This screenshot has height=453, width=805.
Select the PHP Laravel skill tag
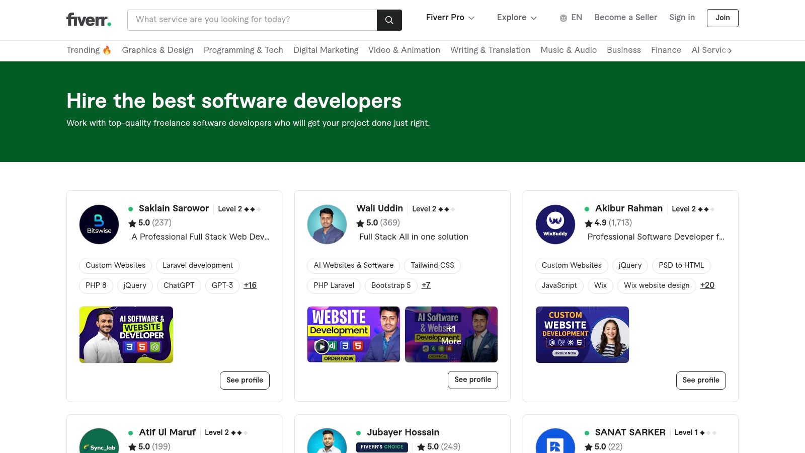coord(333,285)
